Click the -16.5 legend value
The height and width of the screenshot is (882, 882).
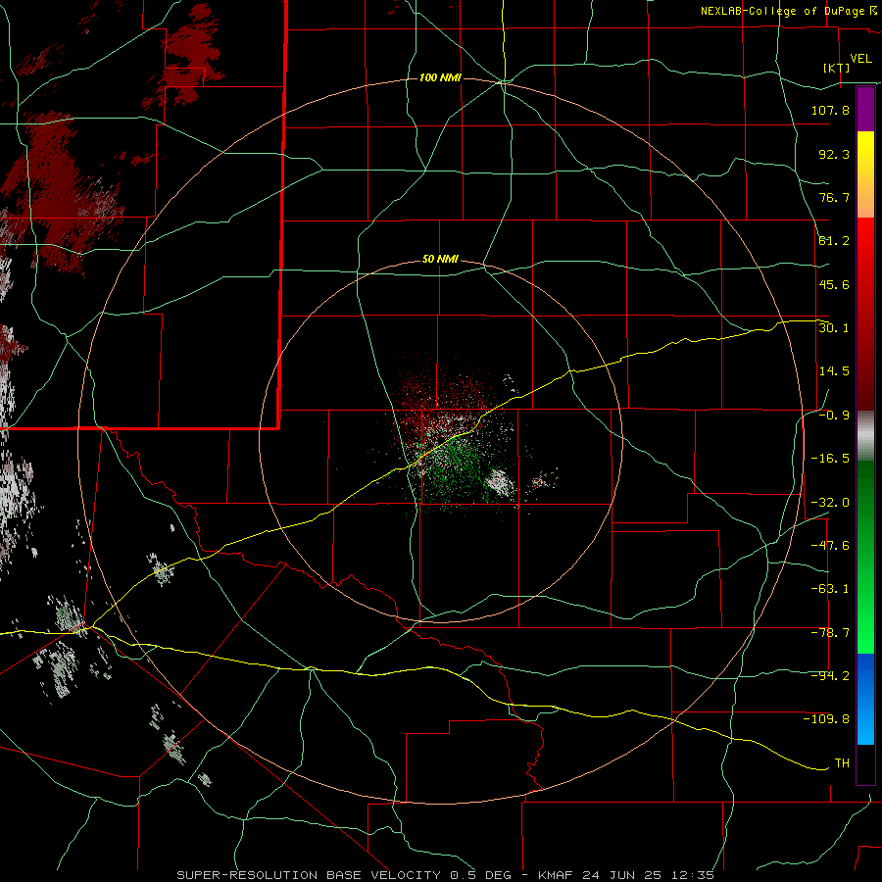(x=830, y=459)
